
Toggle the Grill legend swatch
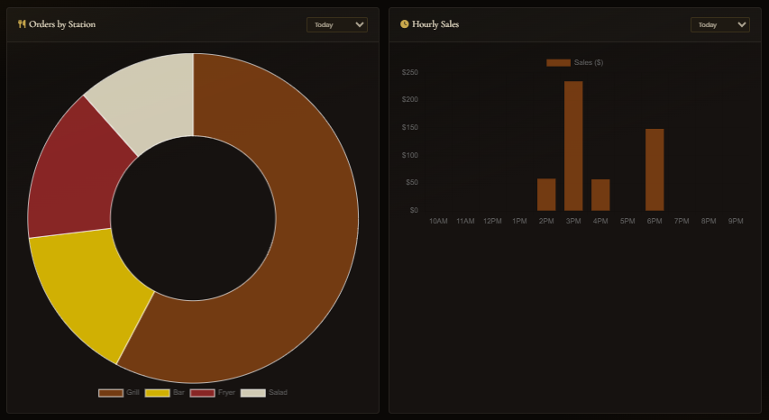click(111, 393)
